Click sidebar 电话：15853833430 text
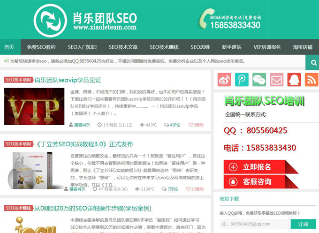Image resolution: width=319 pixels, height=233 pixels. coord(260,148)
